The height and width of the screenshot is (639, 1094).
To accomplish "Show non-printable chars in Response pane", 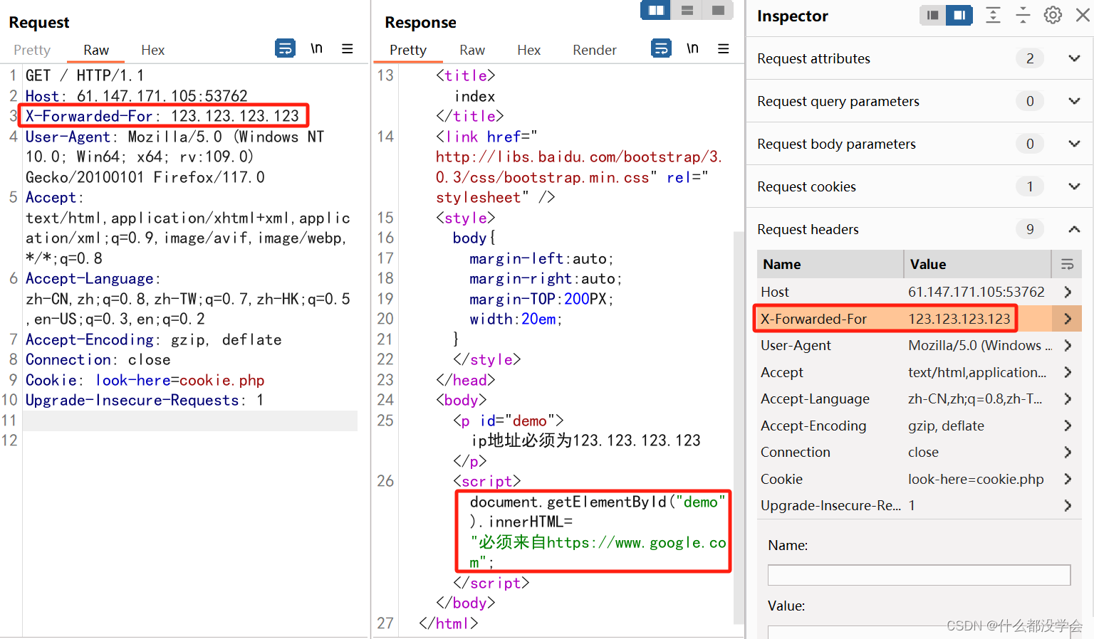I will [692, 48].
